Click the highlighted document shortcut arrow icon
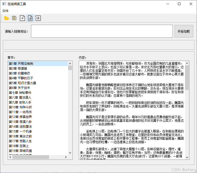 click(x=30, y=18)
